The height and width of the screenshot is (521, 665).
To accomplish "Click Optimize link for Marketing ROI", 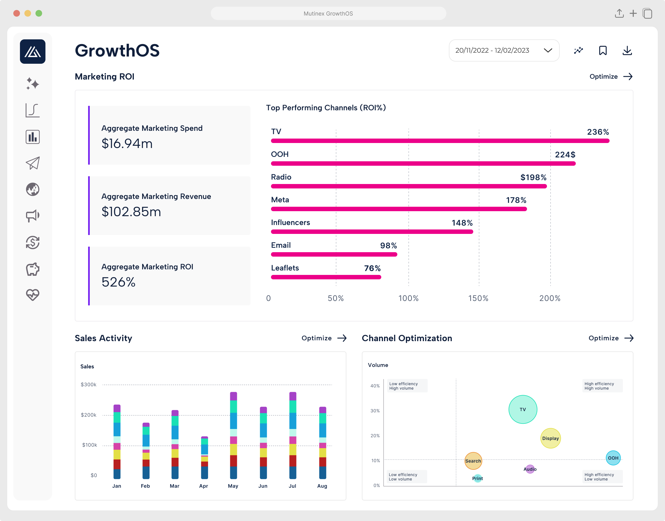I will [x=611, y=76].
